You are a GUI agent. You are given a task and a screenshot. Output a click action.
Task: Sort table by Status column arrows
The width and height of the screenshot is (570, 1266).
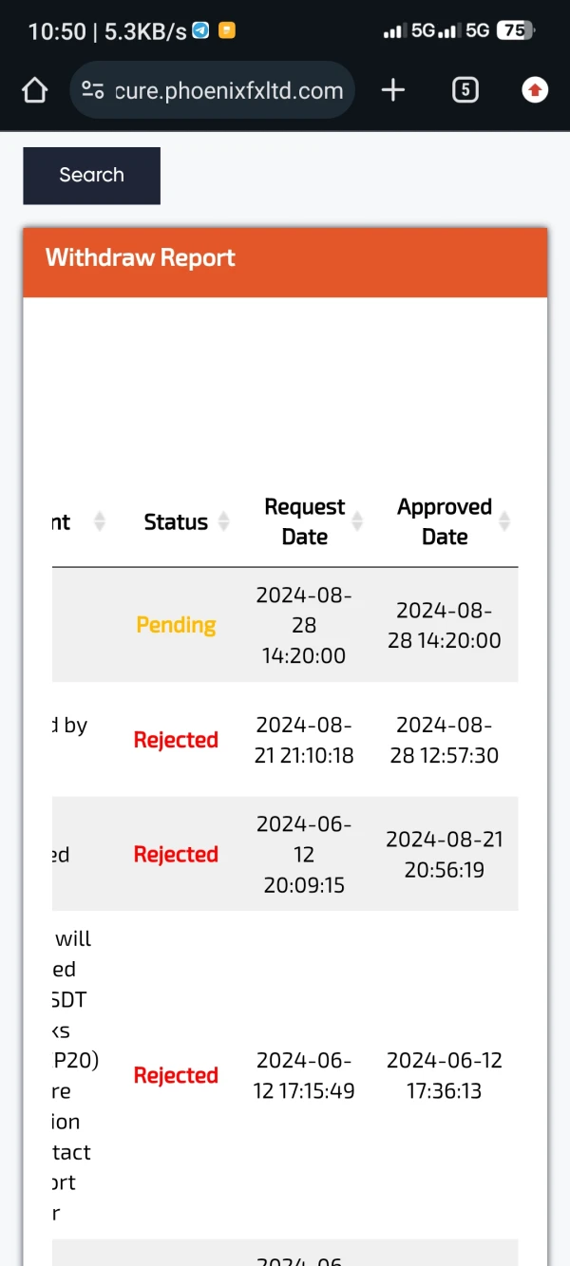tap(224, 521)
